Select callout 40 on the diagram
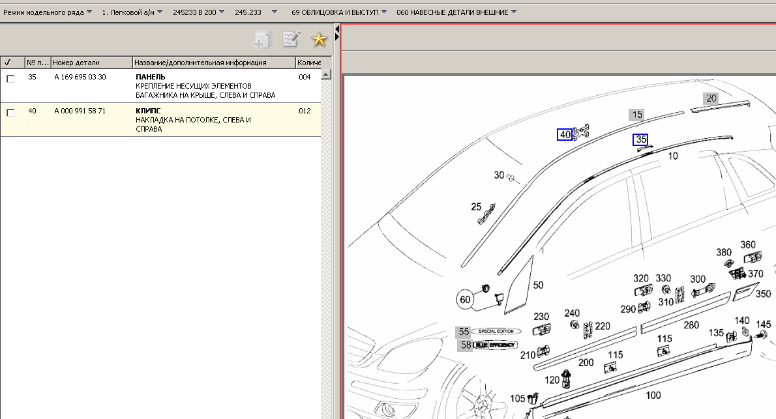Screen dimensions: 776x419 pyautogui.click(x=565, y=135)
